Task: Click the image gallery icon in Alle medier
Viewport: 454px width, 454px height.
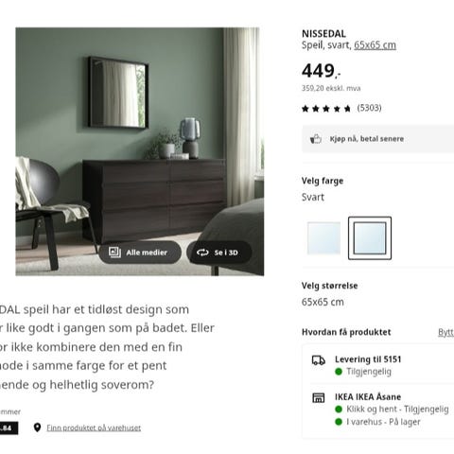Action: [x=114, y=253]
